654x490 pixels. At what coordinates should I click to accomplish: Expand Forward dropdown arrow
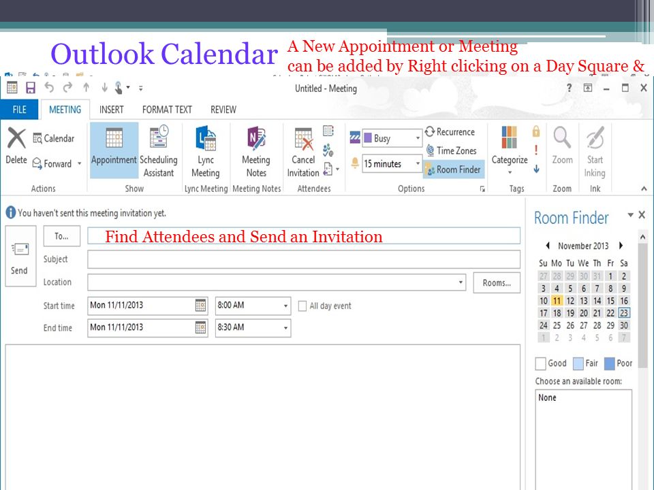[x=79, y=164]
